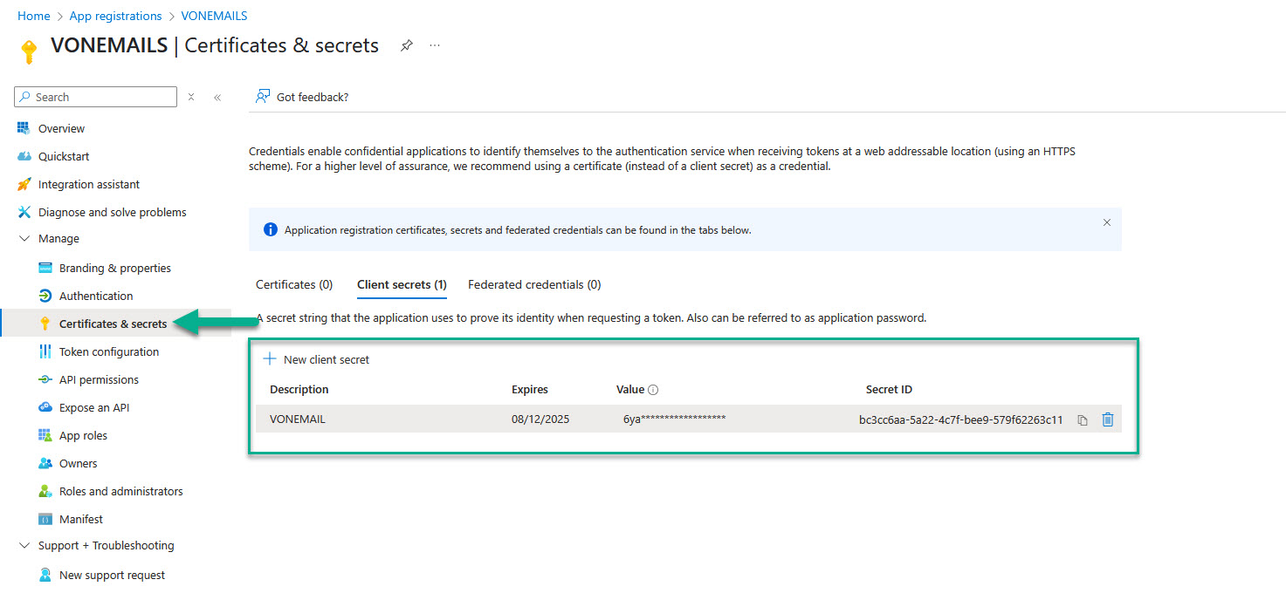Click the Integration assistant rocket icon
The height and width of the screenshot is (600, 1286).
[24, 184]
